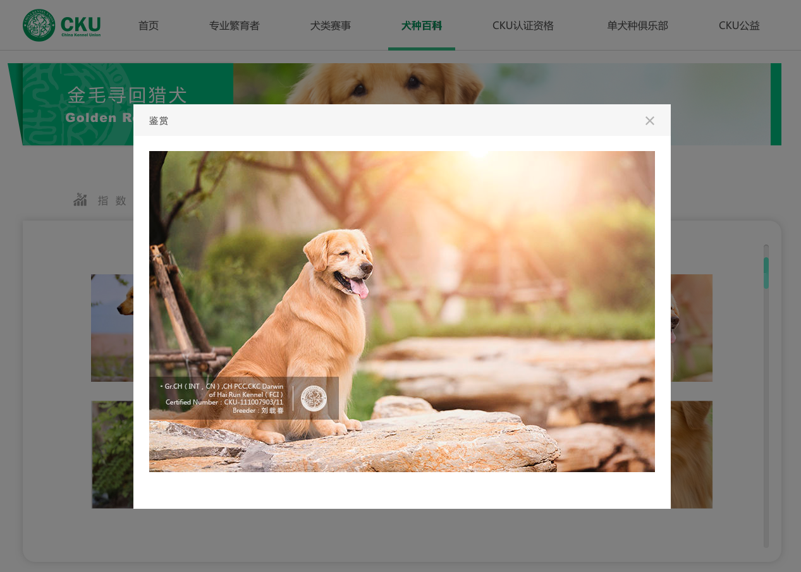Click the Certified Number caption on photo
The width and height of the screenshot is (801, 572).
224,402
